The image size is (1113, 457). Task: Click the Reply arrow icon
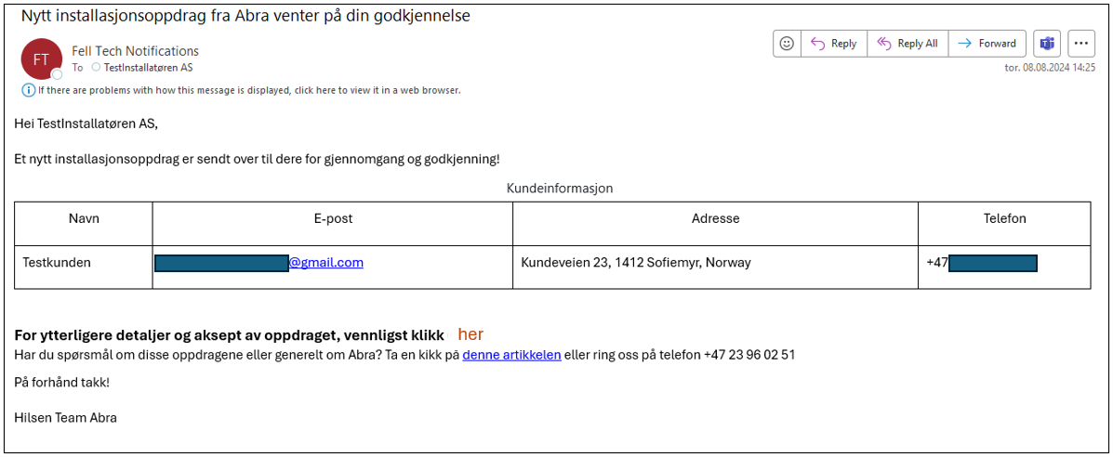[x=817, y=44]
